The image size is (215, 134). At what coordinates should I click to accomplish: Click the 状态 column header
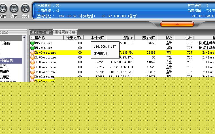169,38
